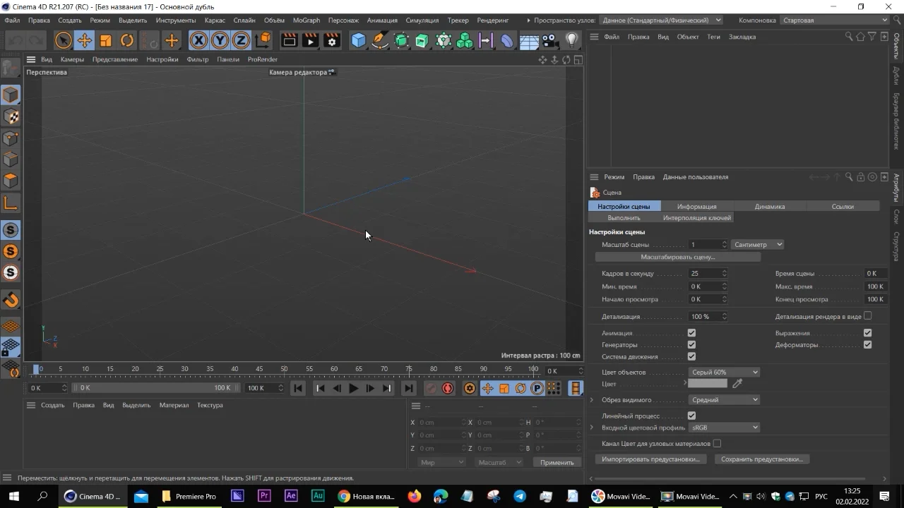This screenshot has width=904, height=508.
Task: Open the node space dropdown
Action: click(660, 20)
